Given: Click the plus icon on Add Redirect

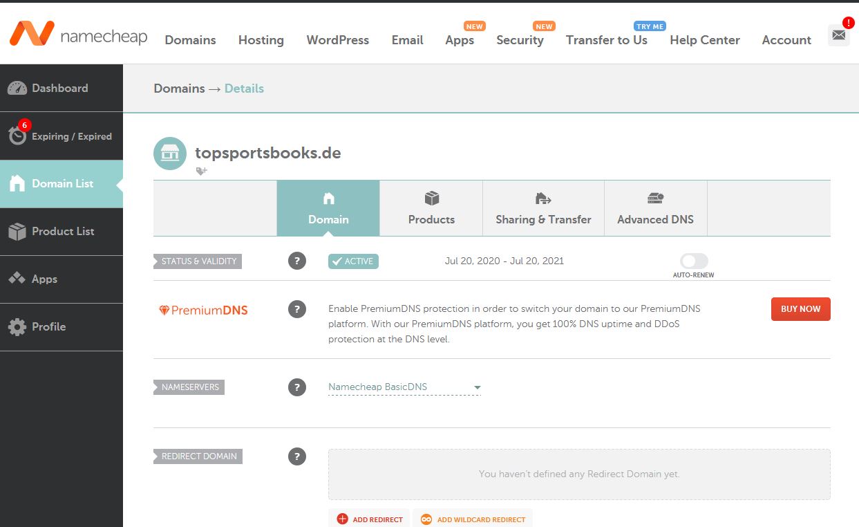Looking at the screenshot, I should tap(342, 519).
